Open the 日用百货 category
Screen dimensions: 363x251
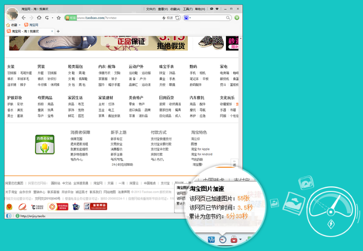click(166, 98)
